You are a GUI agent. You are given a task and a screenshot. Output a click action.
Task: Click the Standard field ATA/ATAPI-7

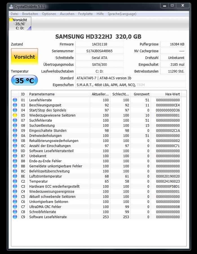coord(130,78)
